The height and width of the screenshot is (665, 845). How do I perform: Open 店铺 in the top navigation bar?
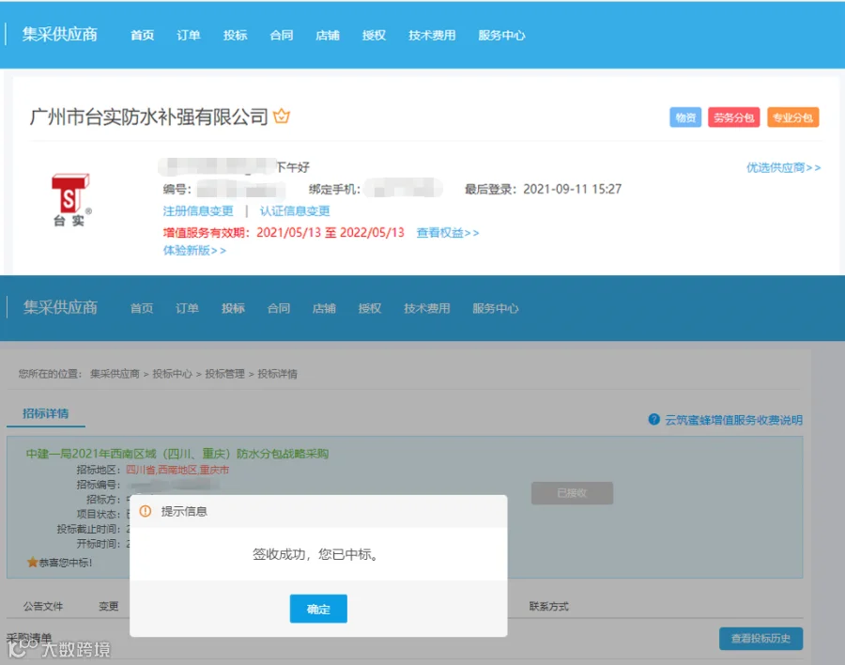[x=328, y=35]
